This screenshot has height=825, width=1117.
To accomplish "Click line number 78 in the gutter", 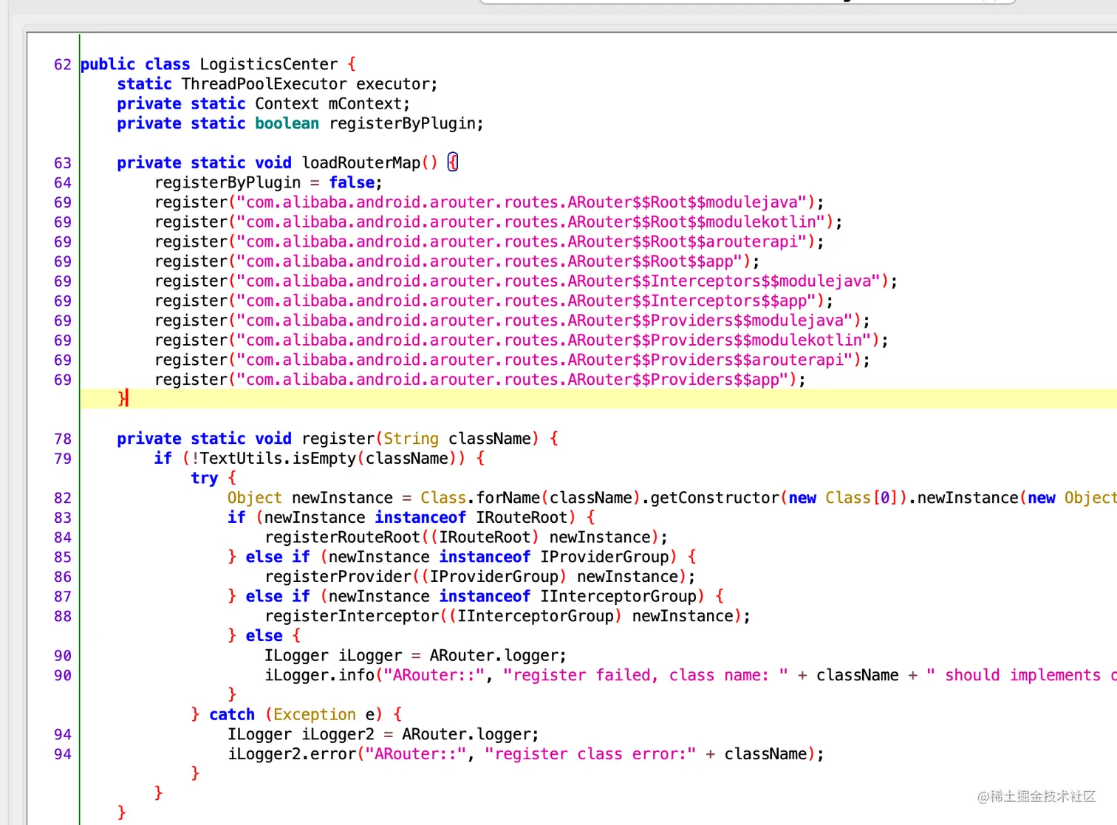I will point(63,439).
